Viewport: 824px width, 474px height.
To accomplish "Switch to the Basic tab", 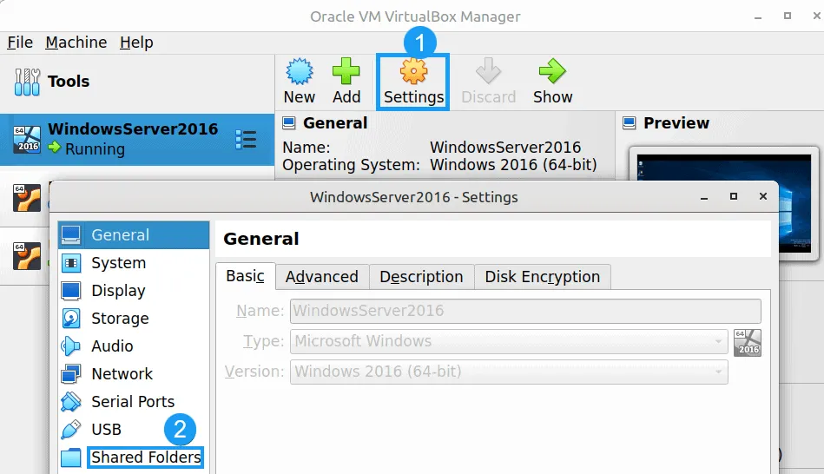I will click(245, 276).
